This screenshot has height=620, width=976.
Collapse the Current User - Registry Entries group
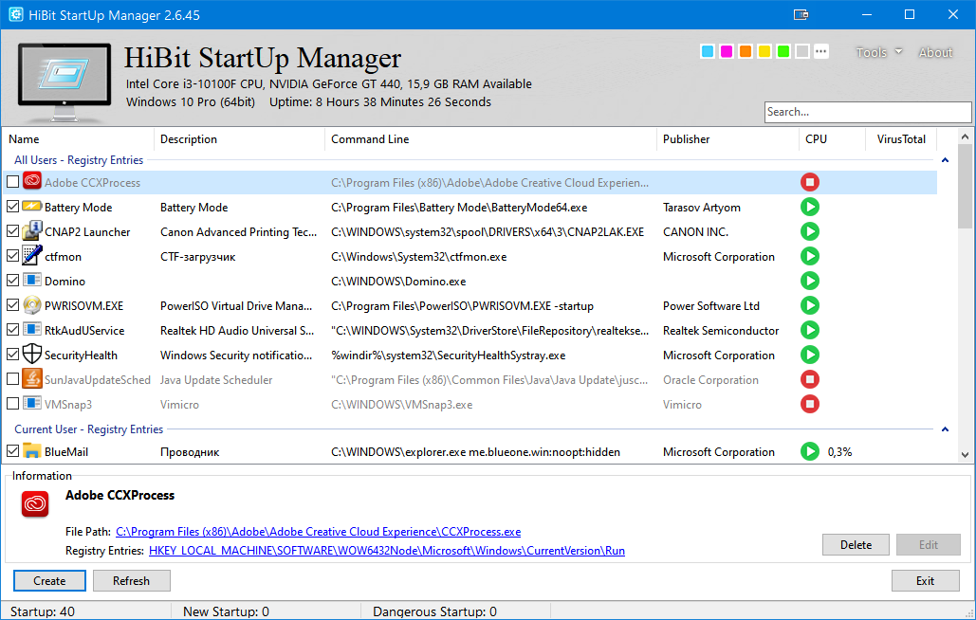click(x=945, y=429)
